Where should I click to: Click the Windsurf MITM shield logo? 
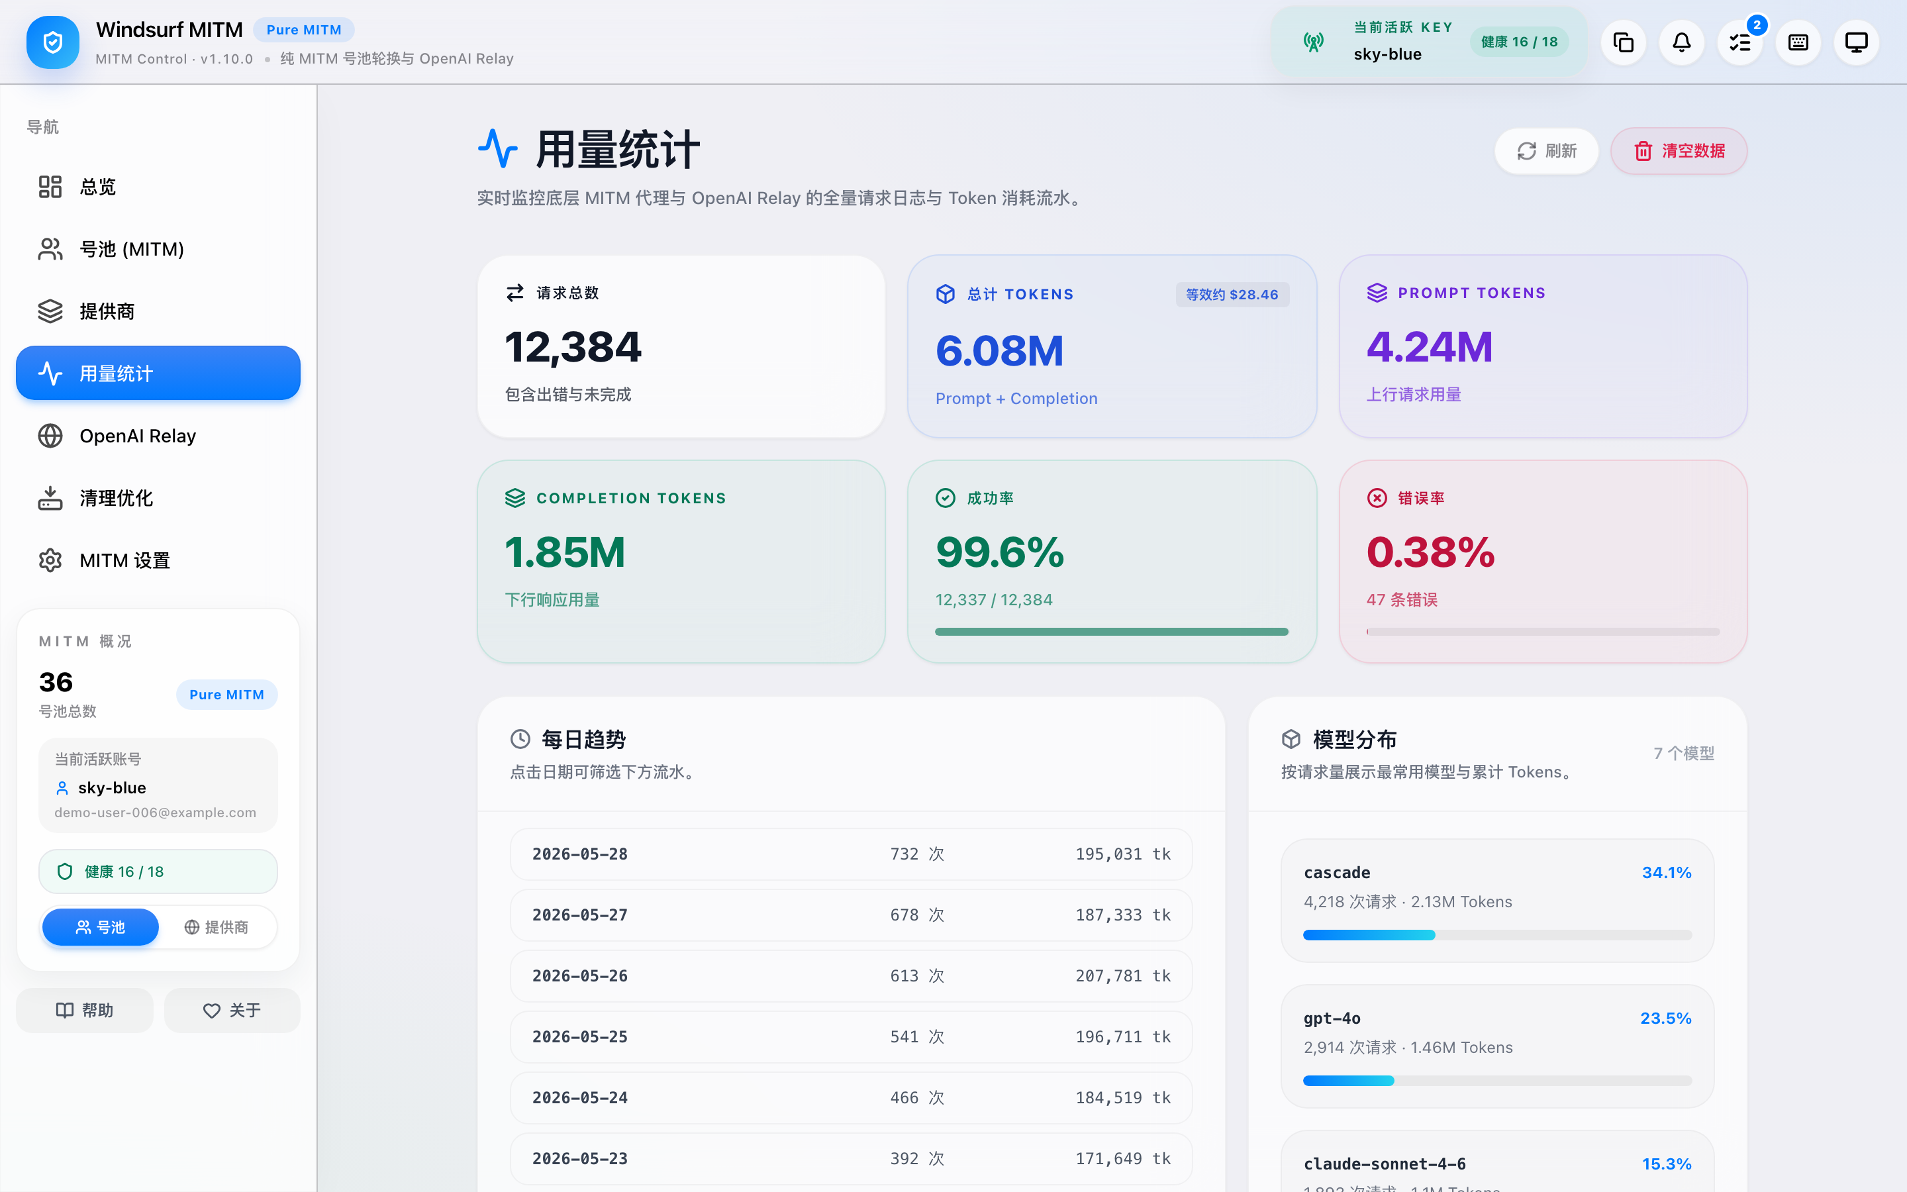(52, 42)
